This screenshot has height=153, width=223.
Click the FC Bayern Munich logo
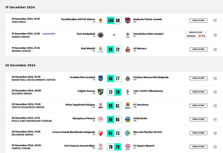tap(127, 147)
